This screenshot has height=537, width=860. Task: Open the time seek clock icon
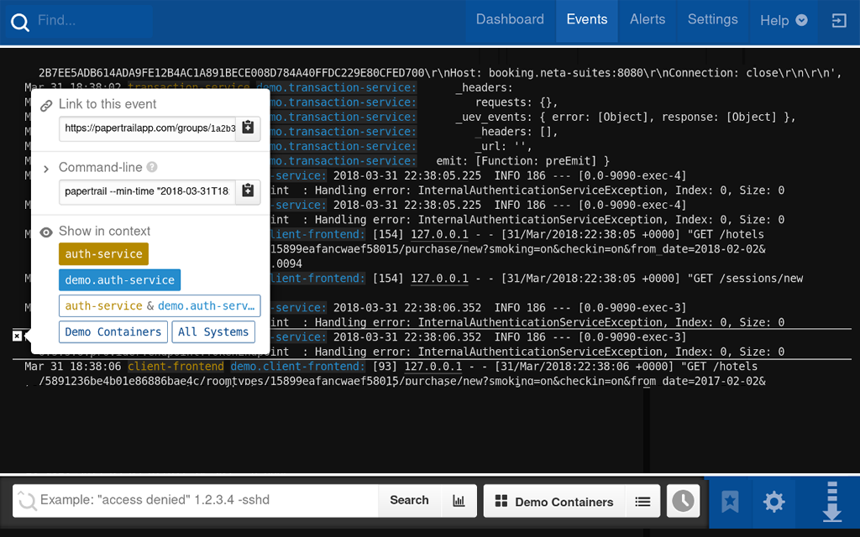(683, 501)
